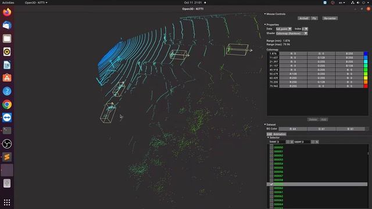Check the box for frame 000054
The image size is (372, 209).
pyautogui.click(x=271, y=164)
